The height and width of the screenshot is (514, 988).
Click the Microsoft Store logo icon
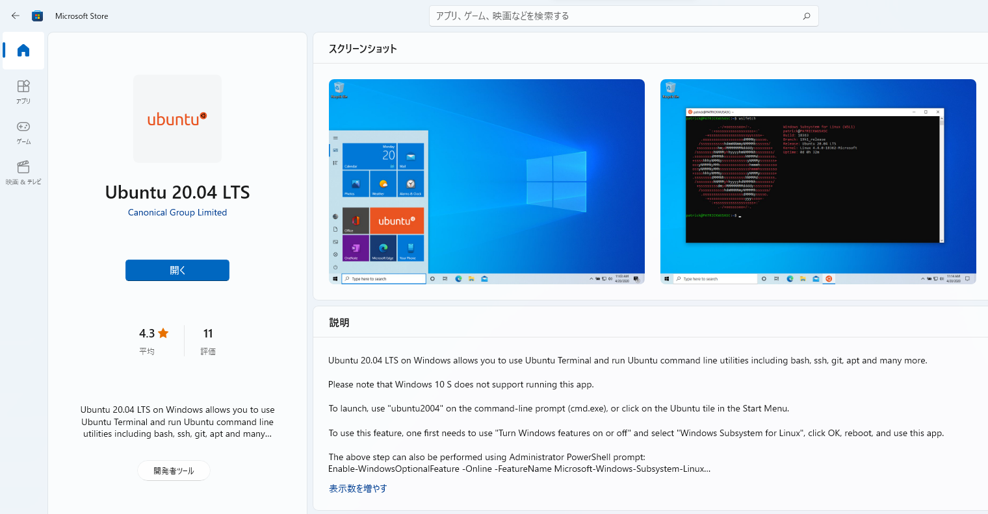click(37, 16)
